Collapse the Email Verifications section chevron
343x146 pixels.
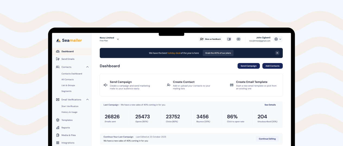[87, 99]
